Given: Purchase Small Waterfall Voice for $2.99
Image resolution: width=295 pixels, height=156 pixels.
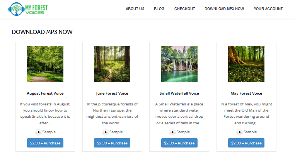Looking at the screenshot, I should click(179, 143).
